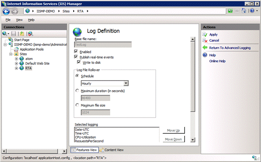
Task: Click the scroll down arrow in Log Definition
Action: tap(193, 140)
